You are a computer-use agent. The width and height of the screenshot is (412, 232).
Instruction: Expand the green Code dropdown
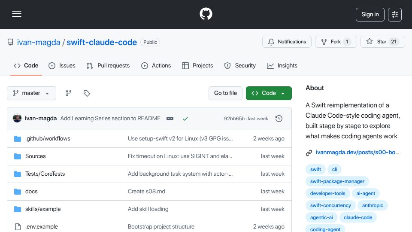coord(269,93)
